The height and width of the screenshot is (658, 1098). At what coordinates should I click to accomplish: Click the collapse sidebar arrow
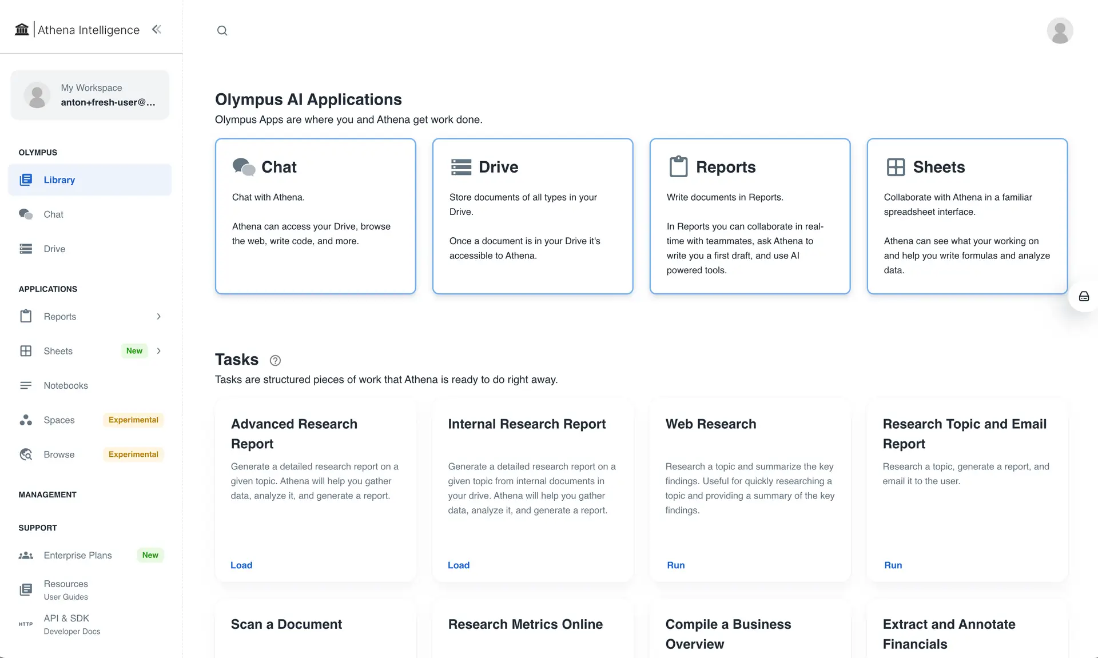[157, 30]
